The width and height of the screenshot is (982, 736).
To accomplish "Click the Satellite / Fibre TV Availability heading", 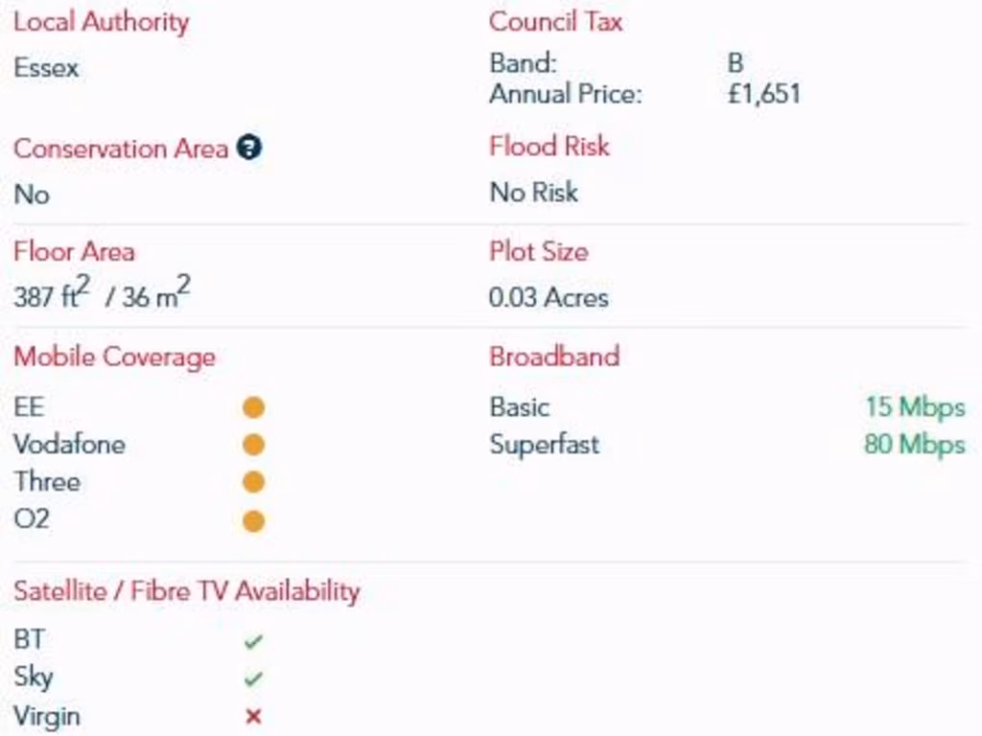I will point(186,591).
